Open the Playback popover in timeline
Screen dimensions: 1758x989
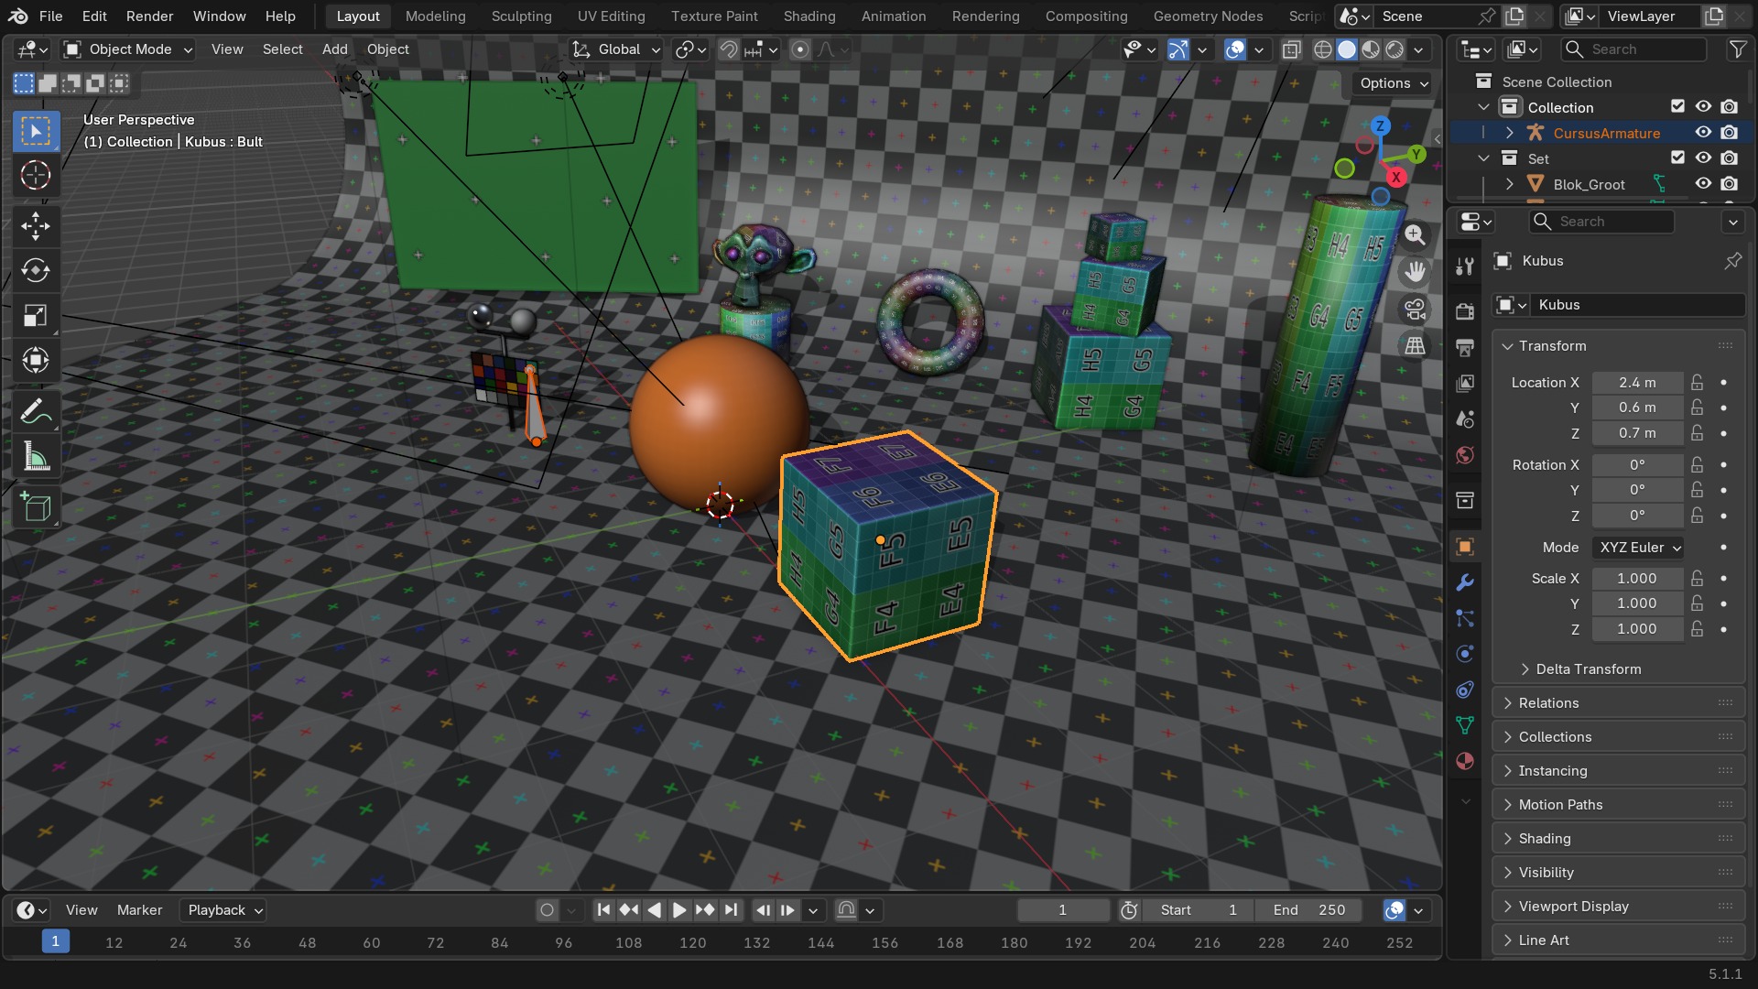(225, 910)
